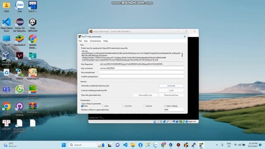Select the SSH-1 (RSA) key type radio button
Screen dimensions: 265x149
point(165,106)
